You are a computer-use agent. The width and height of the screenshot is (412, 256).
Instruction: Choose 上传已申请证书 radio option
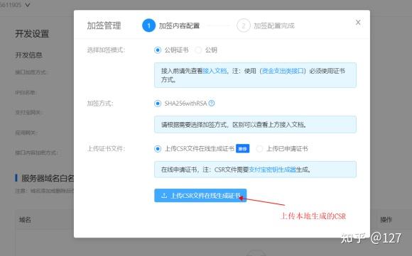(259, 149)
